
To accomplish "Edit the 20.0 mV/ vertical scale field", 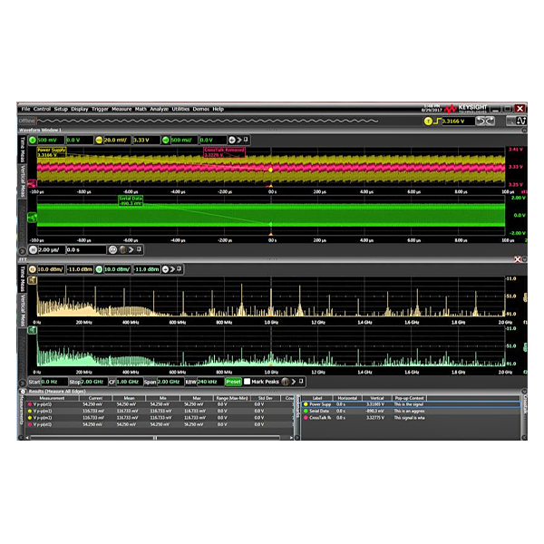I will pyautogui.click(x=117, y=141).
